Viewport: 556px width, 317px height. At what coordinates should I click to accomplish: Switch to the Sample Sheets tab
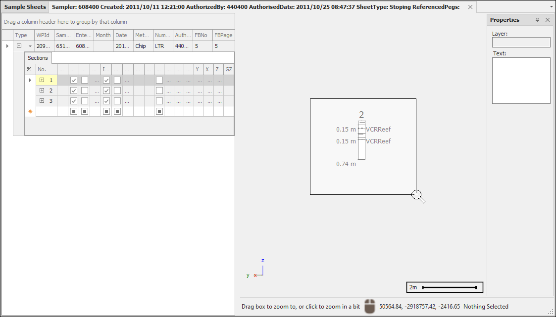coord(25,7)
